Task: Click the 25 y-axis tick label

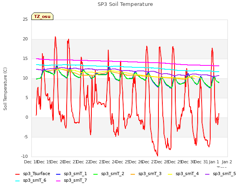Action: click(25, 19)
